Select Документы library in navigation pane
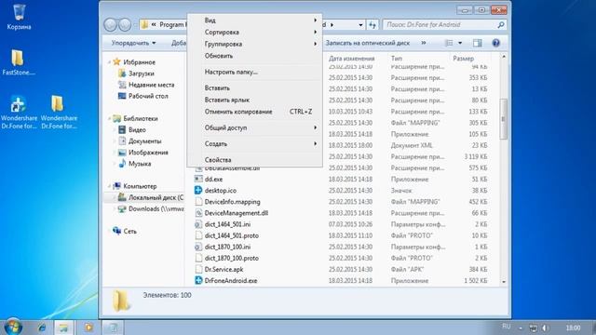 [145, 141]
